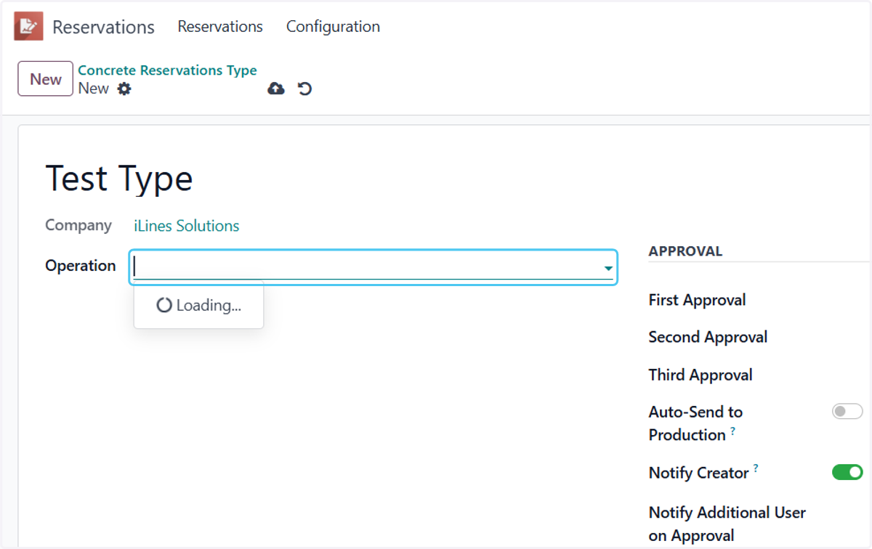Image resolution: width=872 pixels, height=549 pixels.
Task: Click the iLines Solutions company link
Action: 187,226
